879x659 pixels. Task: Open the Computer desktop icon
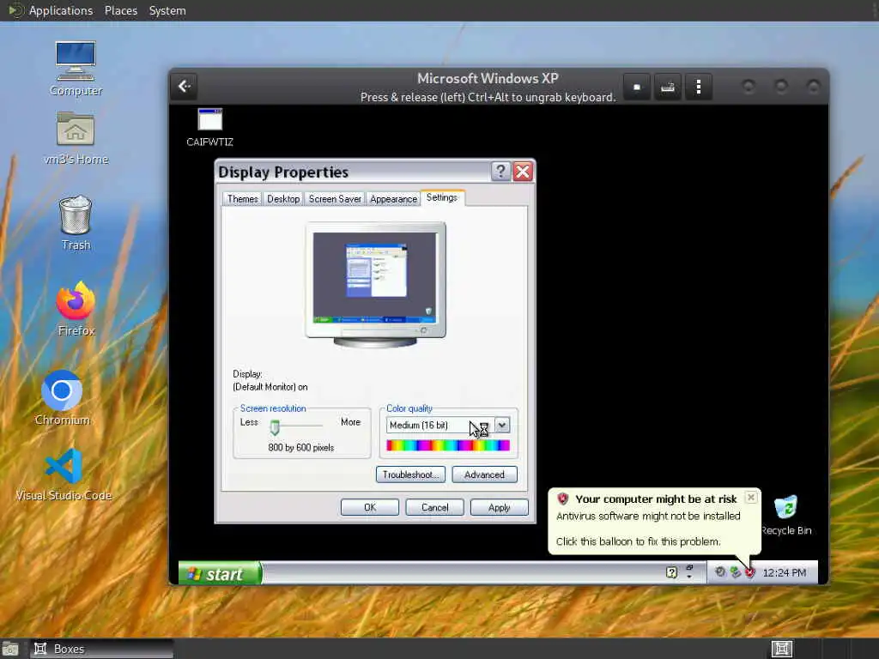coord(76,69)
